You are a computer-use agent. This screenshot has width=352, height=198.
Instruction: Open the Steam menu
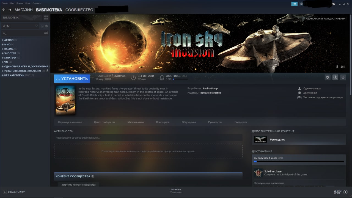5,3
